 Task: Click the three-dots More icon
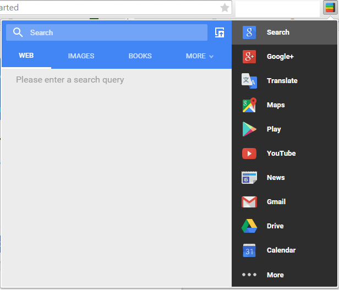249,275
